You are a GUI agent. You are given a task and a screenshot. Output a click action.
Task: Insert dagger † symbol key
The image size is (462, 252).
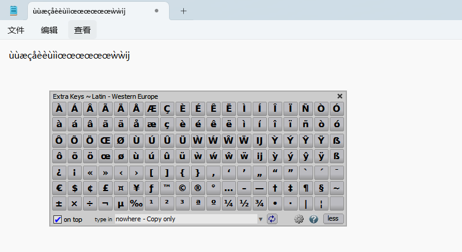[275, 188]
